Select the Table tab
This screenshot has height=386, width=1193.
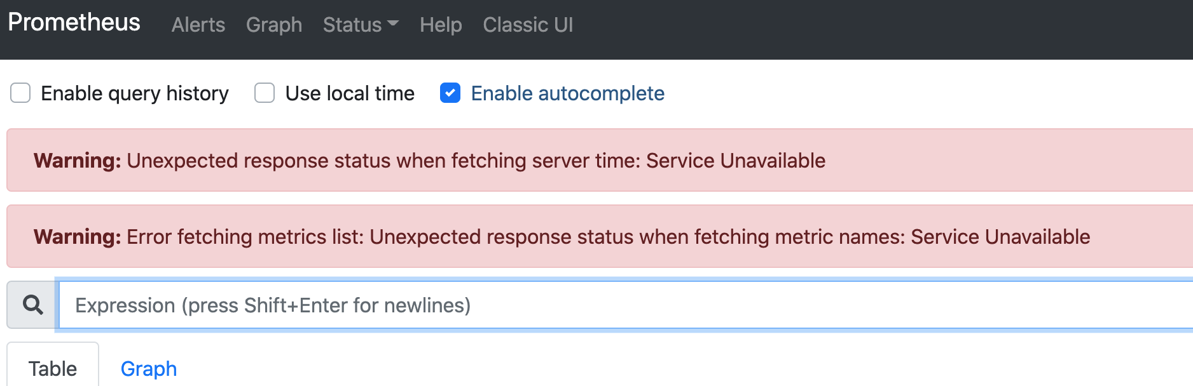(53, 368)
